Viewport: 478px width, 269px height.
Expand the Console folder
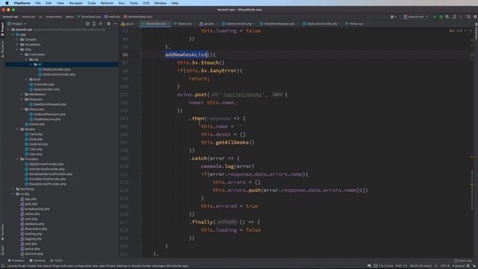pyautogui.click(x=17, y=40)
